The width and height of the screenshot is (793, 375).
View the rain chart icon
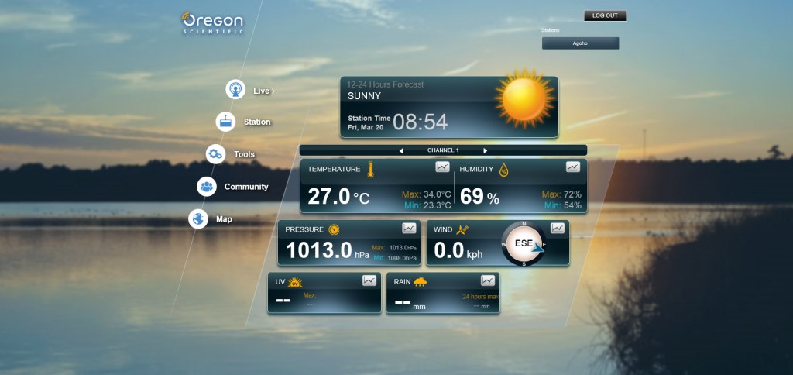pos(487,280)
